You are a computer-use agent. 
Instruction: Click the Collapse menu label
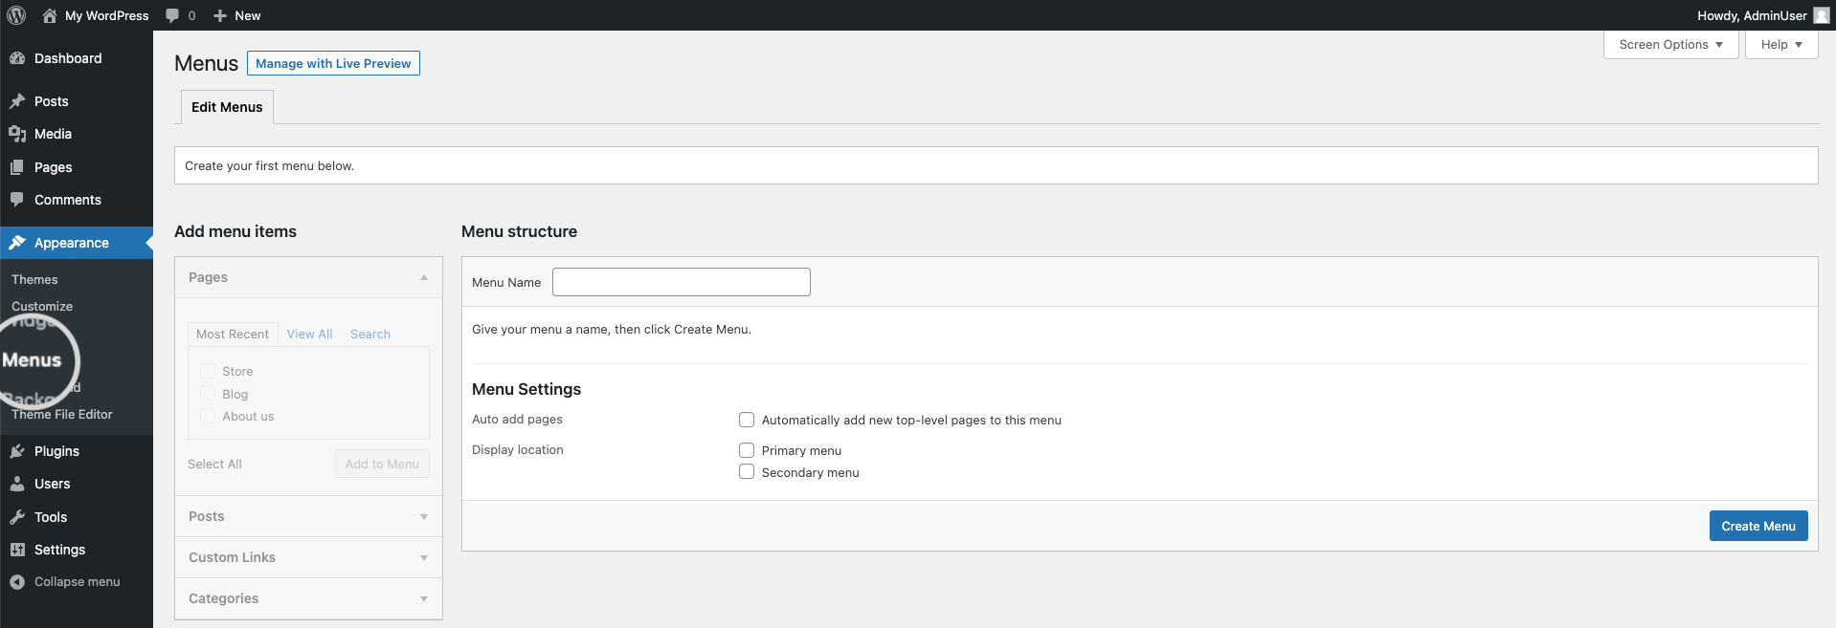click(77, 581)
